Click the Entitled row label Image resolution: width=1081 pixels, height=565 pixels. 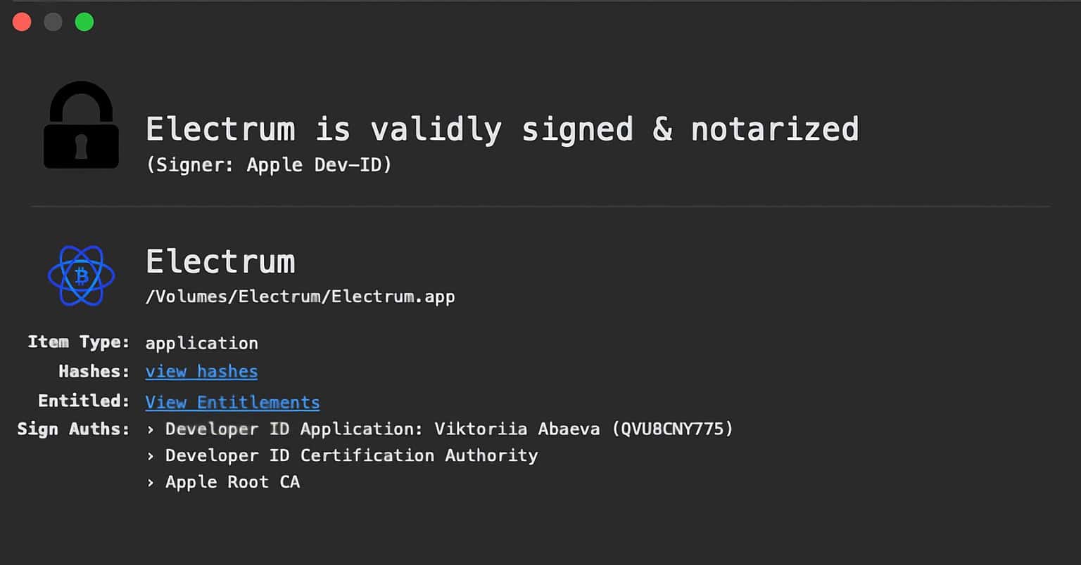[x=84, y=401]
